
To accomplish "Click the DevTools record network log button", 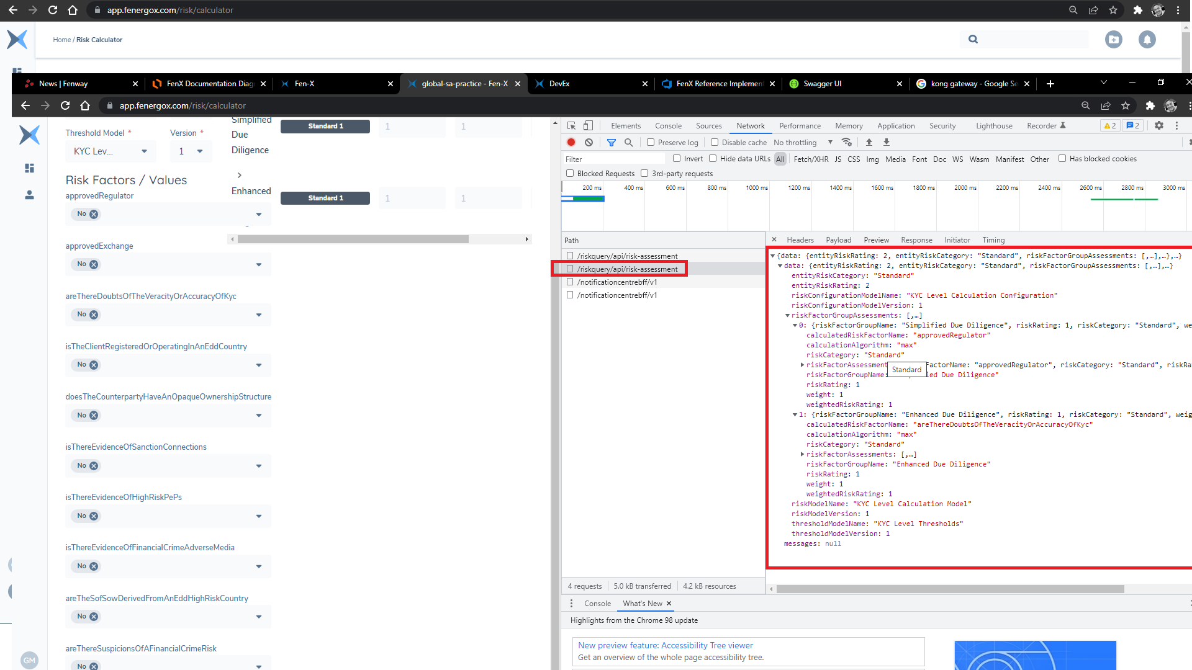I will click(571, 142).
